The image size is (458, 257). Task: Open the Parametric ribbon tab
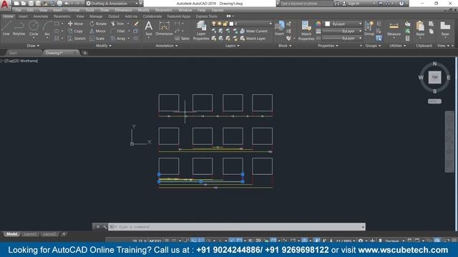point(62,16)
